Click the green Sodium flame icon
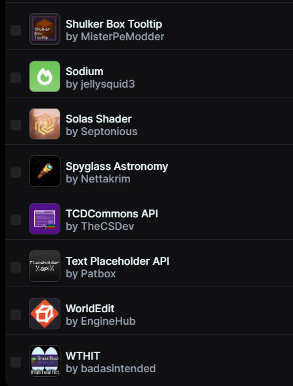This screenshot has width=293, height=386. click(45, 76)
